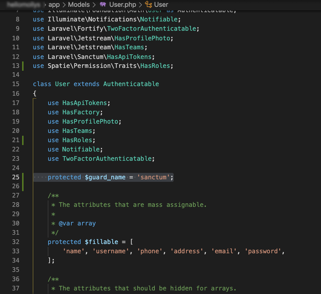321x294 pixels.
Task: Click the 'password' string in fillable array
Action: click(263, 251)
